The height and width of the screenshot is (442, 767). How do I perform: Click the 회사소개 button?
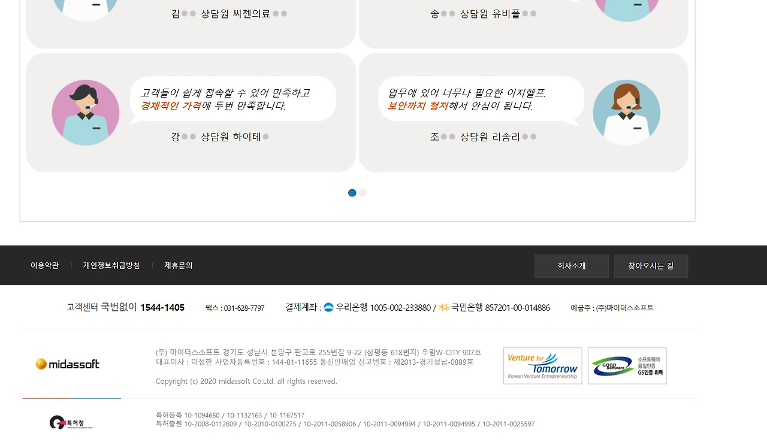coord(571,265)
